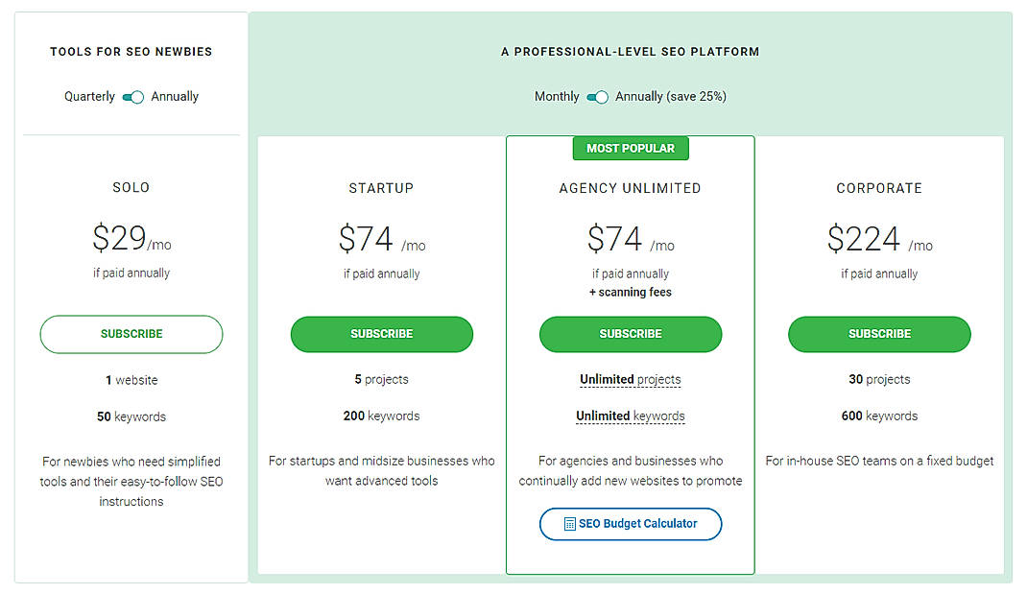Click the scanning fees note under Agency Unlimited

click(631, 292)
